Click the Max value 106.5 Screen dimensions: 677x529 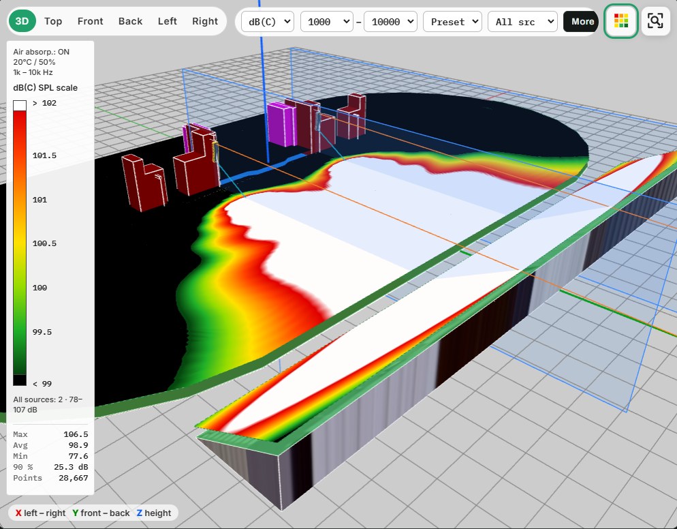(76, 434)
